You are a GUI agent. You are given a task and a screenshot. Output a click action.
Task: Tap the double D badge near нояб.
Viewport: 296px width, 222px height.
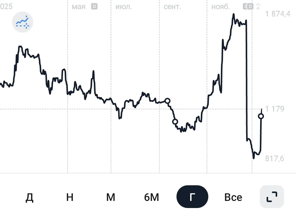click(x=248, y=7)
